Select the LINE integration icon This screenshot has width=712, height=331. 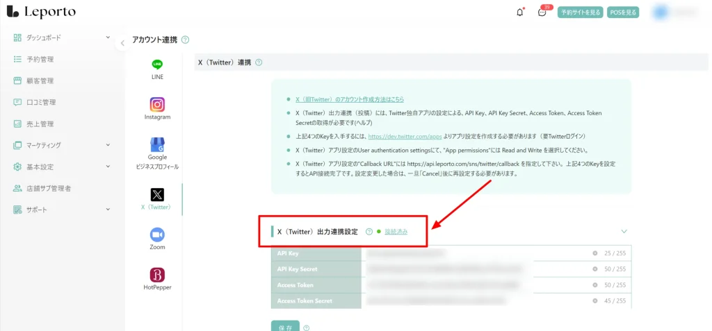tap(157, 65)
